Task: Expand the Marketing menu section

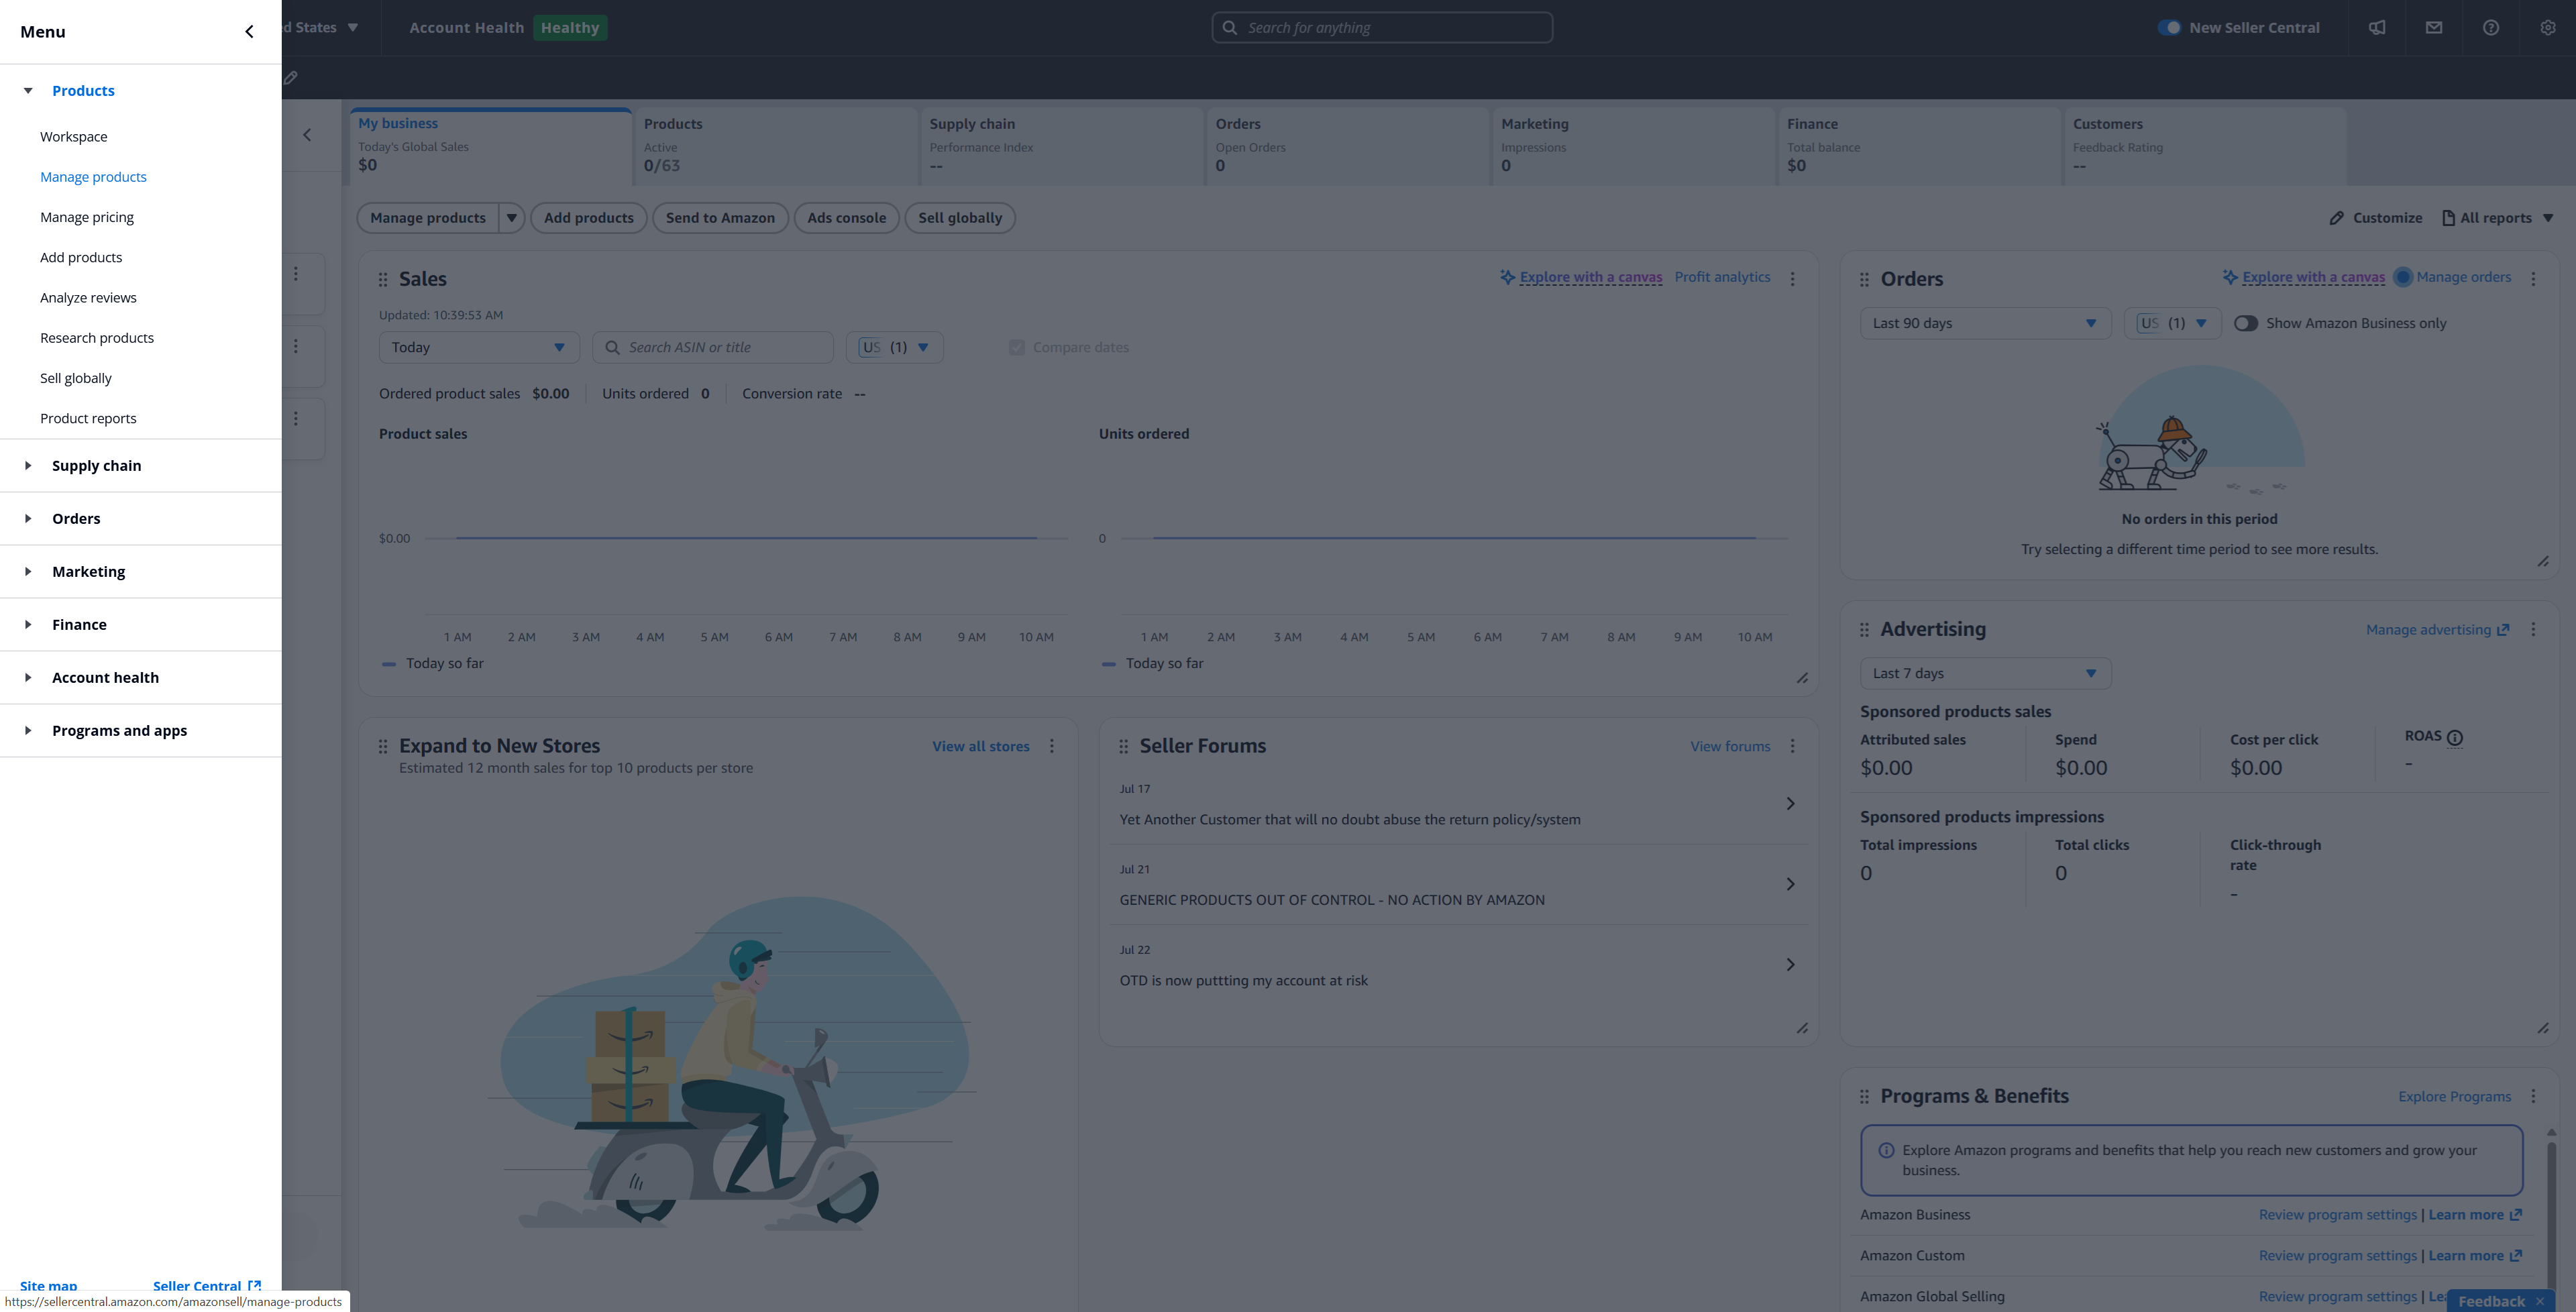Action: click(x=28, y=572)
